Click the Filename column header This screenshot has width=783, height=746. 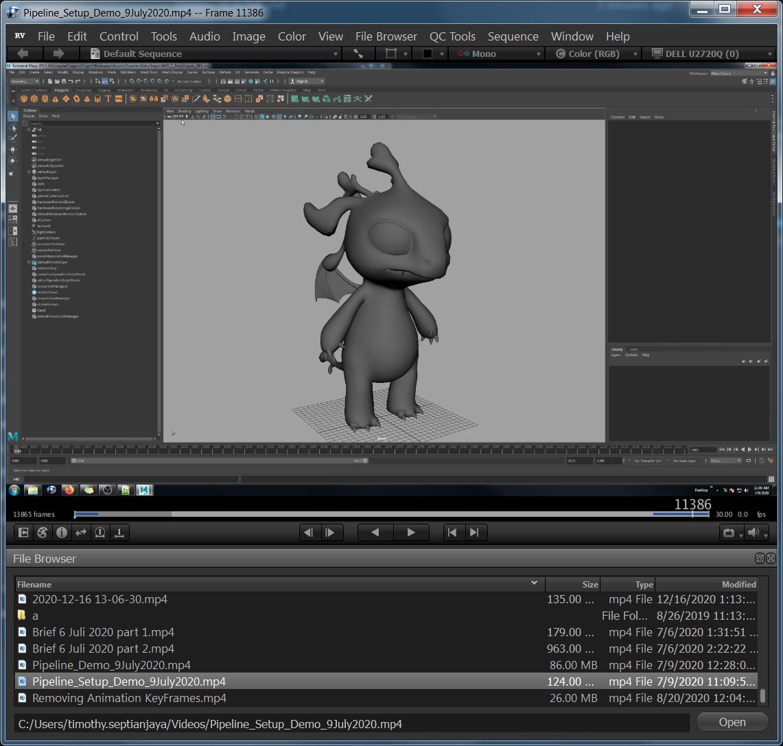pos(280,584)
